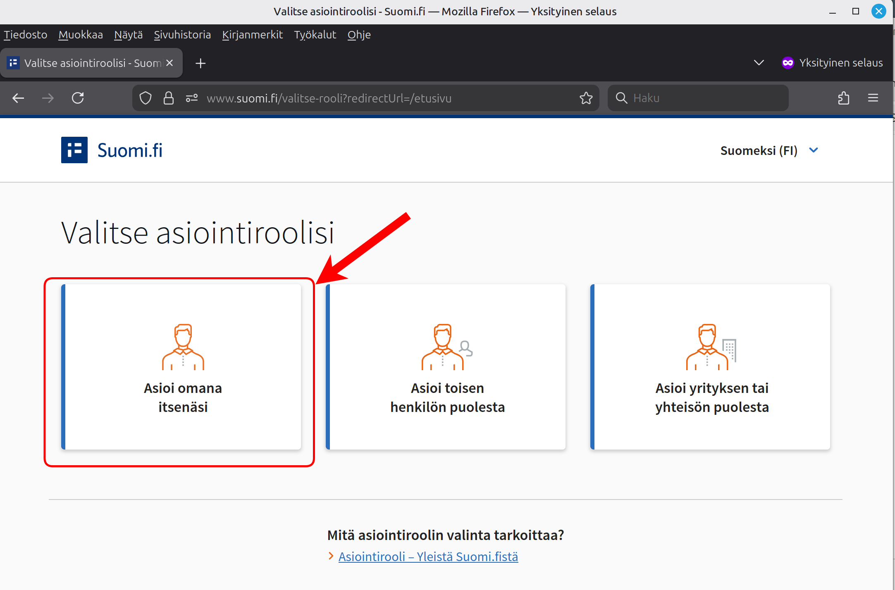This screenshot has height=590, width=895.
Task: Open Asiointirooli – Yleistä Suomi.fistä link
Action: click(x=428, y=557)
